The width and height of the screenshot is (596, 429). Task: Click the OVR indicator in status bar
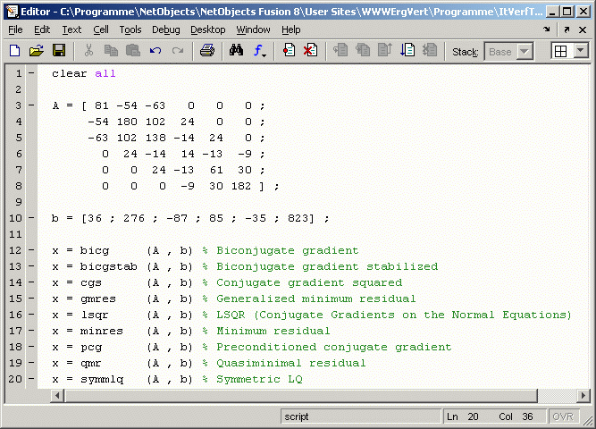point(562,416)
